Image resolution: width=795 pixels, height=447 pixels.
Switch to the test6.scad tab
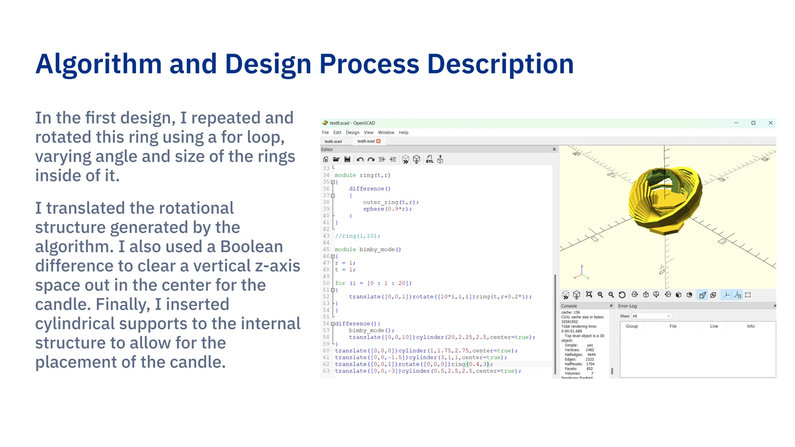[333, 142]
